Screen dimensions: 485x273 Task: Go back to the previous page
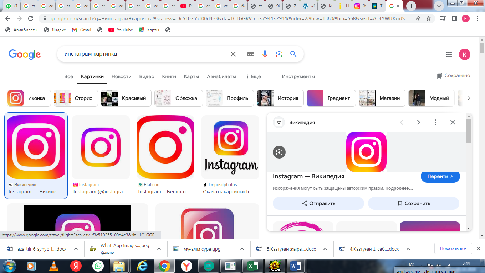[x=8, y=18]
